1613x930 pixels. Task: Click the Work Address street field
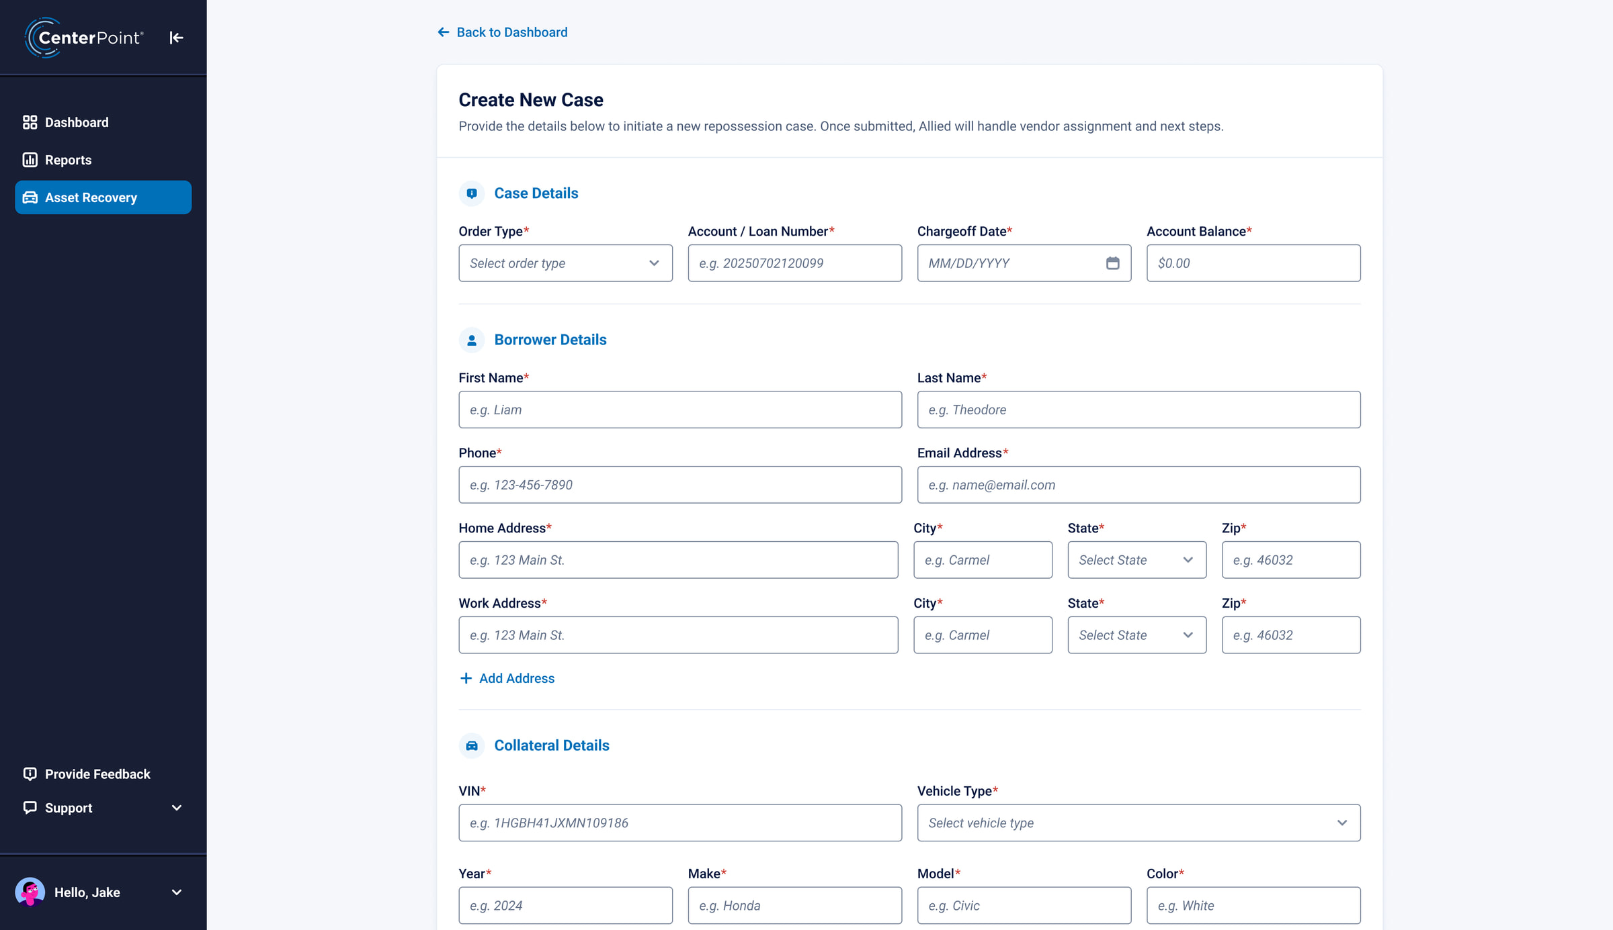pyautogui.click(x=678, y=635)
